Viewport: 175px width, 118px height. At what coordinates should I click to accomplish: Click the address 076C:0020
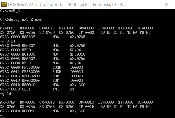tap(10, 89)
